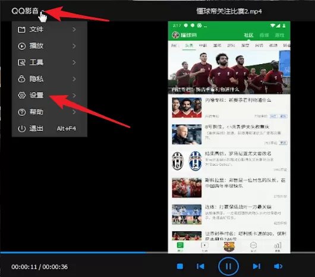Click the blue playback progress bar
315x277 pixels.
73,252
